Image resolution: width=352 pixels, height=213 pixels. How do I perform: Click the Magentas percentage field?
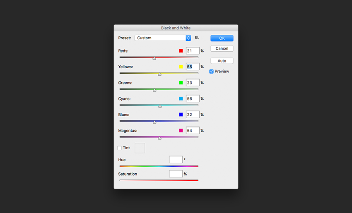(x=193, y=131)
